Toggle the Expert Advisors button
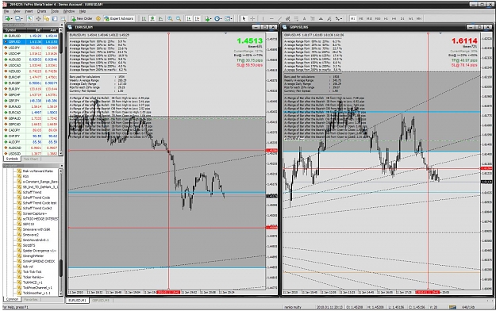The image size is (496, 311). pyautogui.click(x=119, y=19)
